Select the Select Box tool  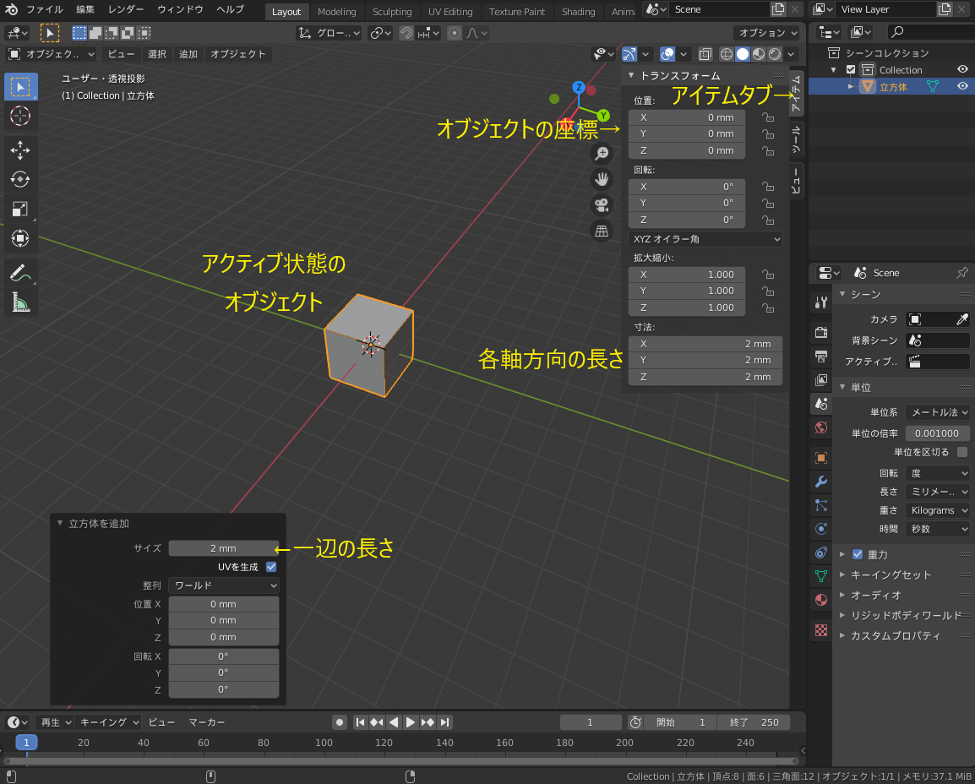[x=20, y=87]
